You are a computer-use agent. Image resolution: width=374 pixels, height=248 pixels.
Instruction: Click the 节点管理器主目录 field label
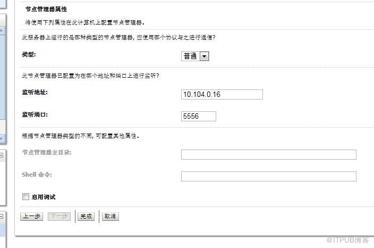(x=47, y=153)
